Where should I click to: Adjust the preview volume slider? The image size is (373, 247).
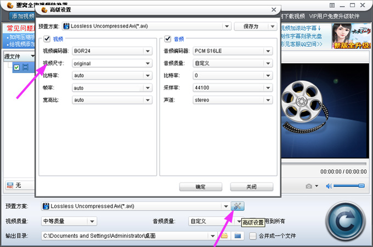tap(349, 186)
